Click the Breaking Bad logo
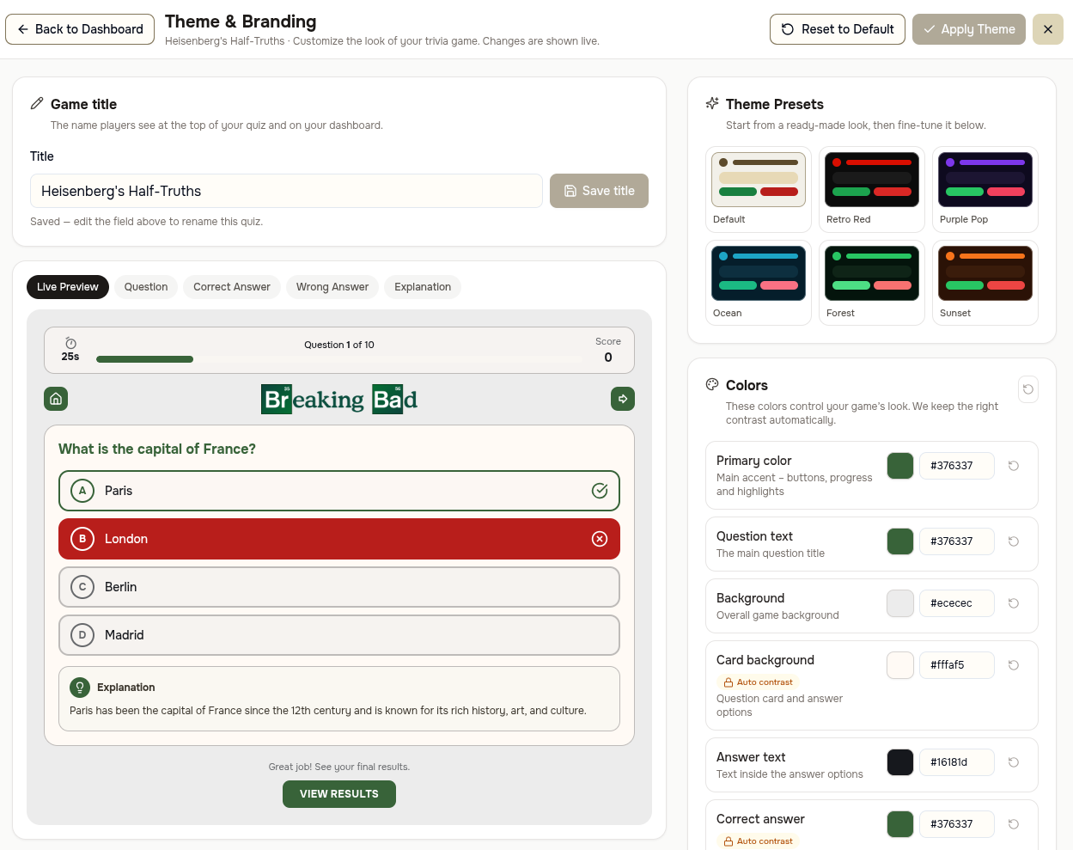Image resolution: width=1073 pixels, height=850 pixels. click(339, 399)
